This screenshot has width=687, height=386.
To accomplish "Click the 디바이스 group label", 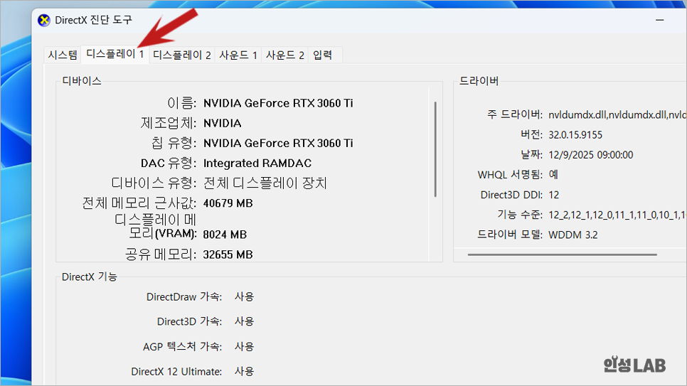I will (x=82, y=81).
